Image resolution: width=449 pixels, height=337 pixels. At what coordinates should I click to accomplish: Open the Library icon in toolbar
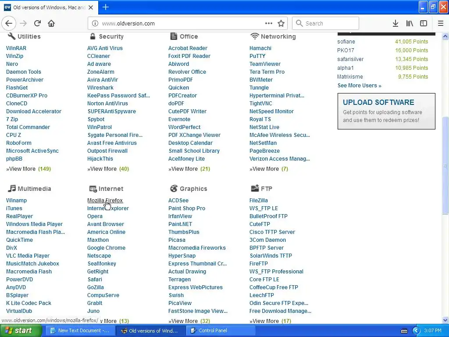[x=410, y=24]
